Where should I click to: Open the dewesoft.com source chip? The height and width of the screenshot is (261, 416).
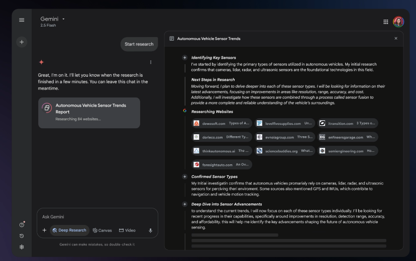[x=222, y=123]
